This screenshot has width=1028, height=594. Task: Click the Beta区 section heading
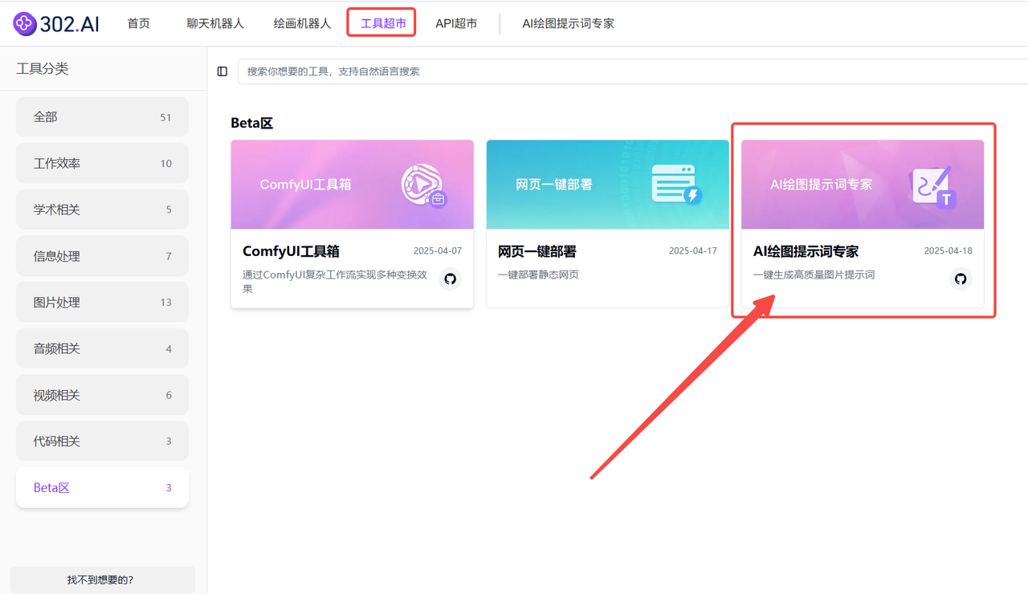[252, 124]
